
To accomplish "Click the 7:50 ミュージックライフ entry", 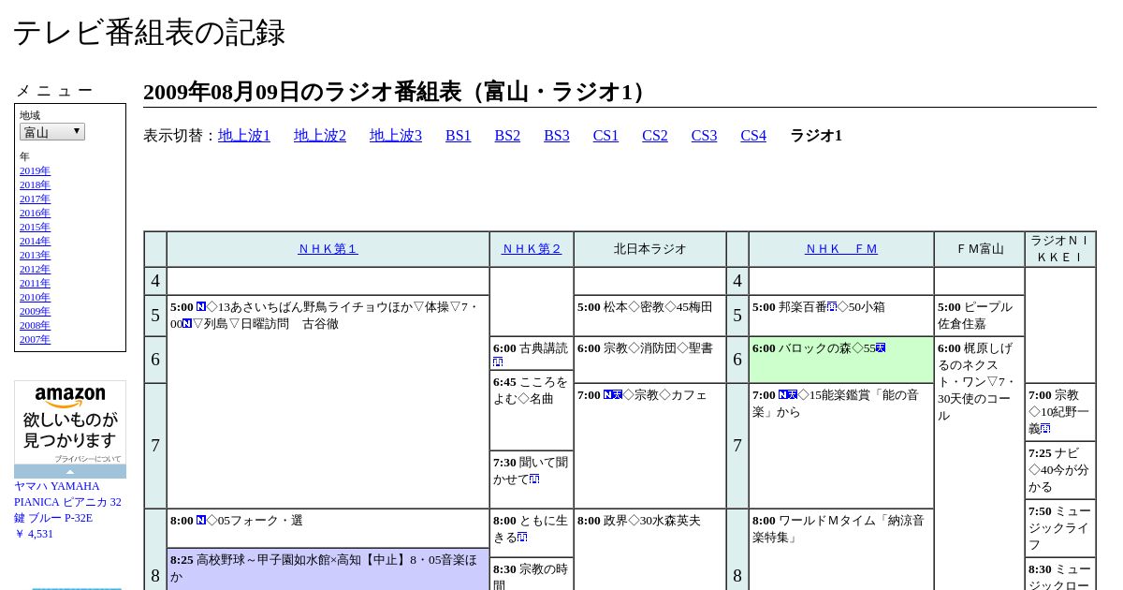I will pyautogui.click(x=1060, y=528).
